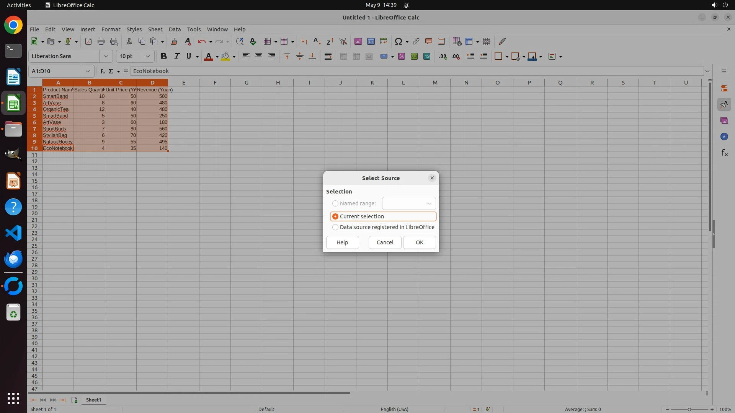735x413 pixels.
Task: Select the Current selection radio button
Action: click(335, 216)
